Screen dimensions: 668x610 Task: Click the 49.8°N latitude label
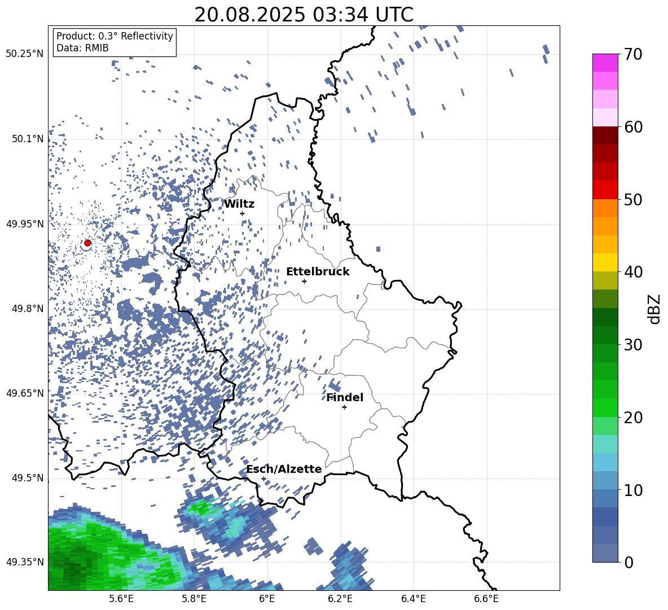pos(28,309)
